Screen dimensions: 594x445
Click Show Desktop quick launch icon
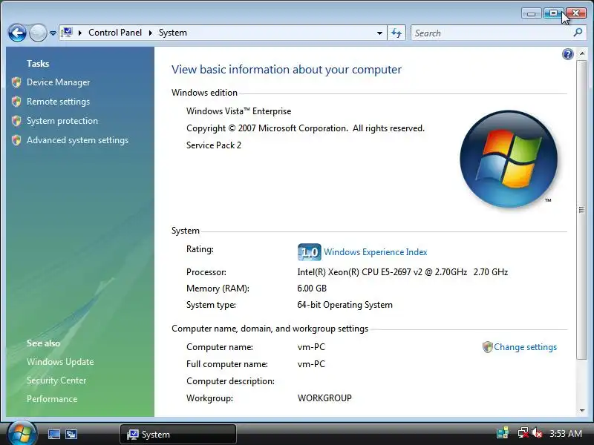pyautogui.click(x=53, y=434)
